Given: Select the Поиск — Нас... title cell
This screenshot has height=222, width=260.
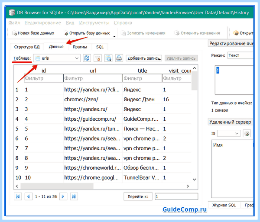Looking at the screenshot, I should point(142,129).
